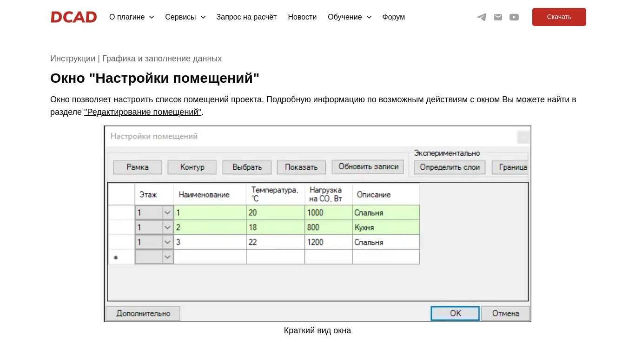The image size is (635, 357).
Task: Click the "Наименование" column header
Action: [210, 194]
